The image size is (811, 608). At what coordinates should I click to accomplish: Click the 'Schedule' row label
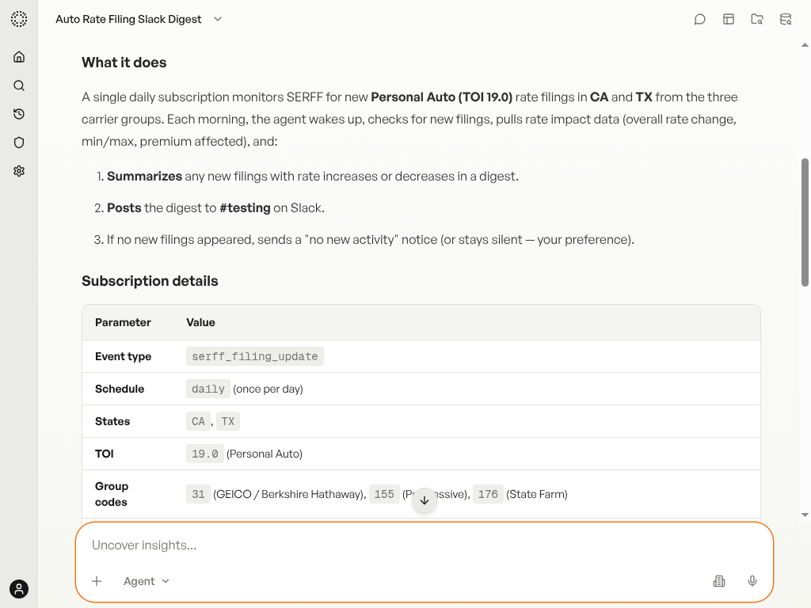tap(120, 389)
